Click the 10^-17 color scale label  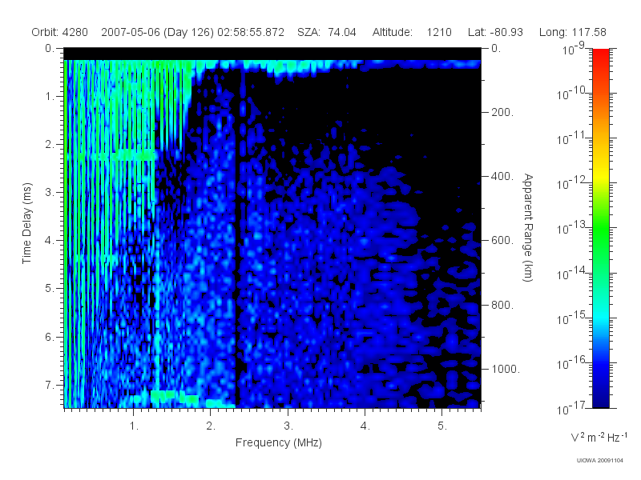(x=570, y=408)
